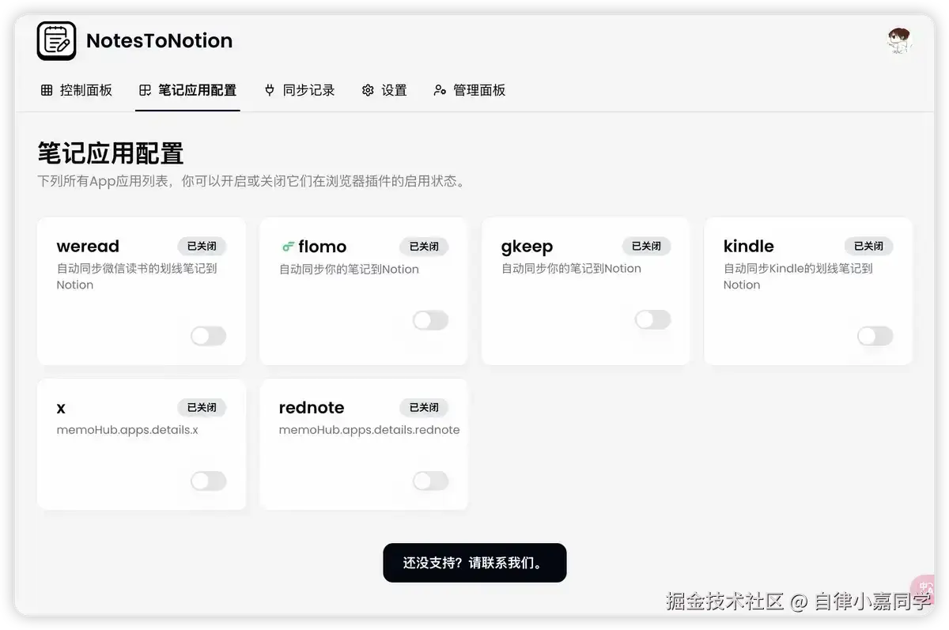
Task: Go to the 设置 tab
Action: tap(384, 90)
